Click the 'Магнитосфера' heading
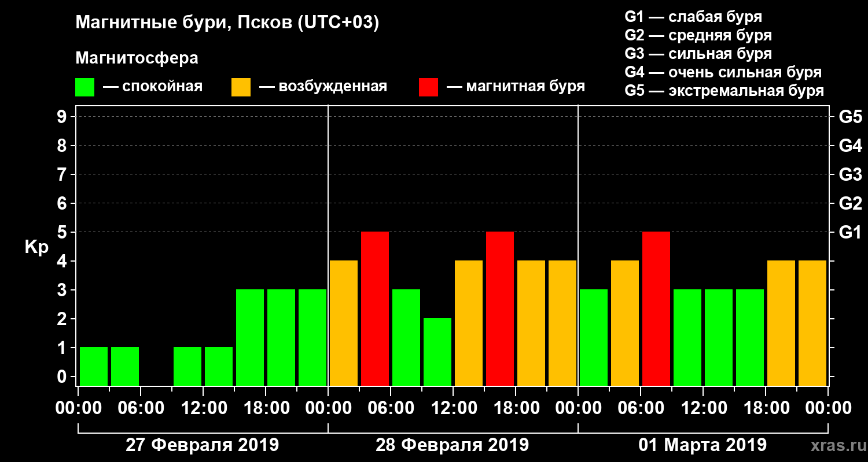868x462 pixels. pos(137,58)
